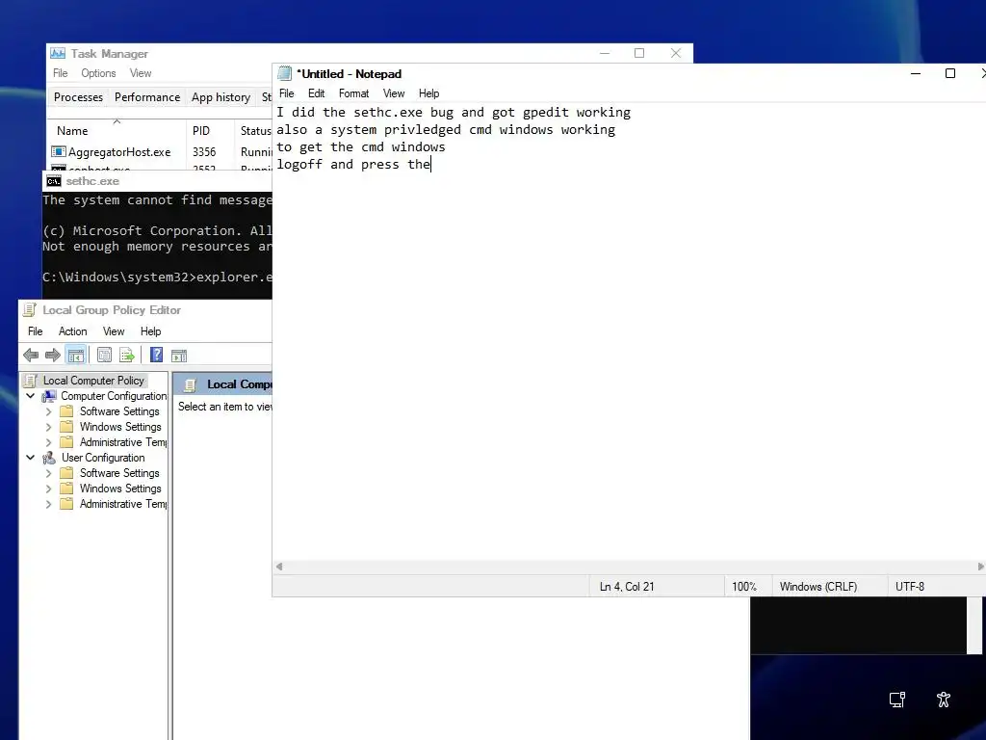Click folder icon of Administrative Templates under User Configuration
The height and width of the screenshot is (740, 986).
pyautogui.click(x=66, y=504)
